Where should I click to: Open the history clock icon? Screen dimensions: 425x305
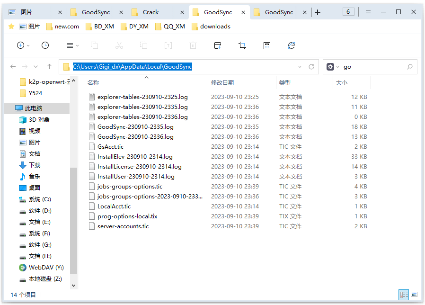click(45, 45)
